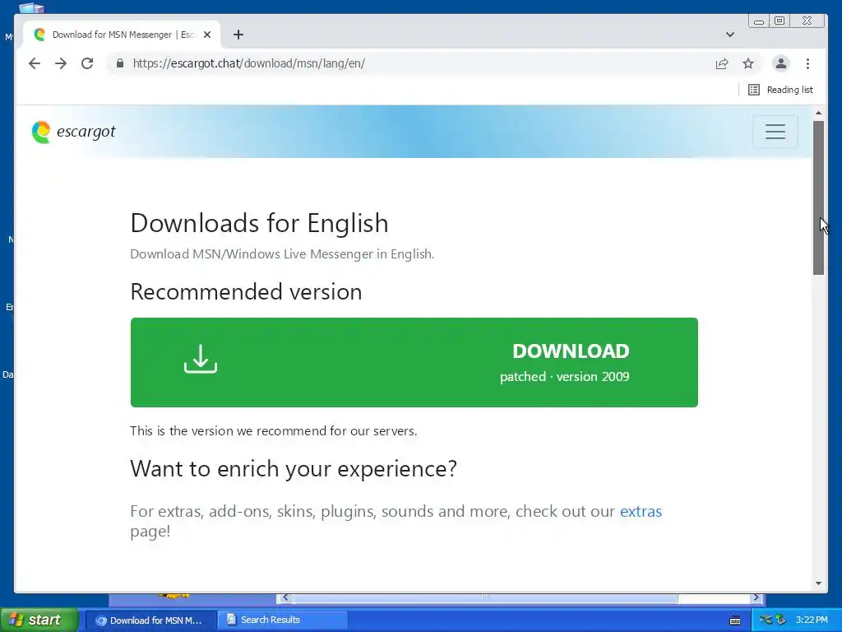Viewport: 842px width, 632px height.
Task: Go forward with the browser forward arrow
Action: tap(61, 63)
